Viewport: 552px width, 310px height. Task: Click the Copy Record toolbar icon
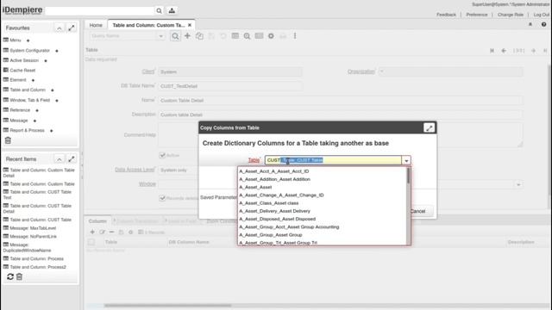(199, 36)
